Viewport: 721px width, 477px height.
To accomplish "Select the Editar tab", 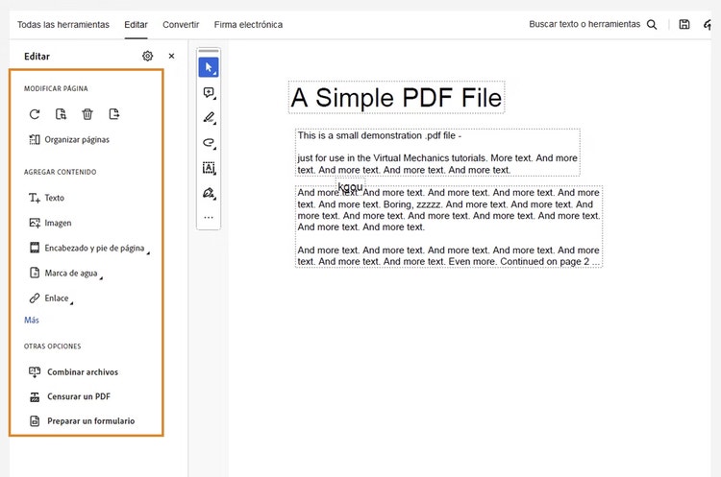I will pyautogui.click(x=136, y=25).
